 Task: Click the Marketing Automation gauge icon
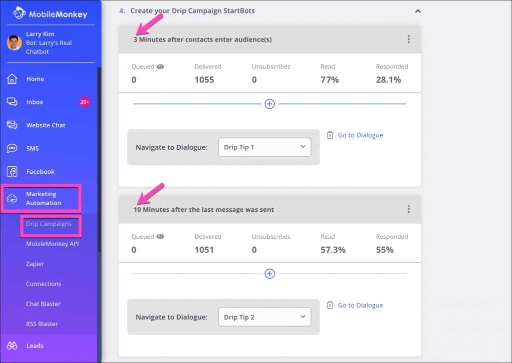click(x=12, y=198)
